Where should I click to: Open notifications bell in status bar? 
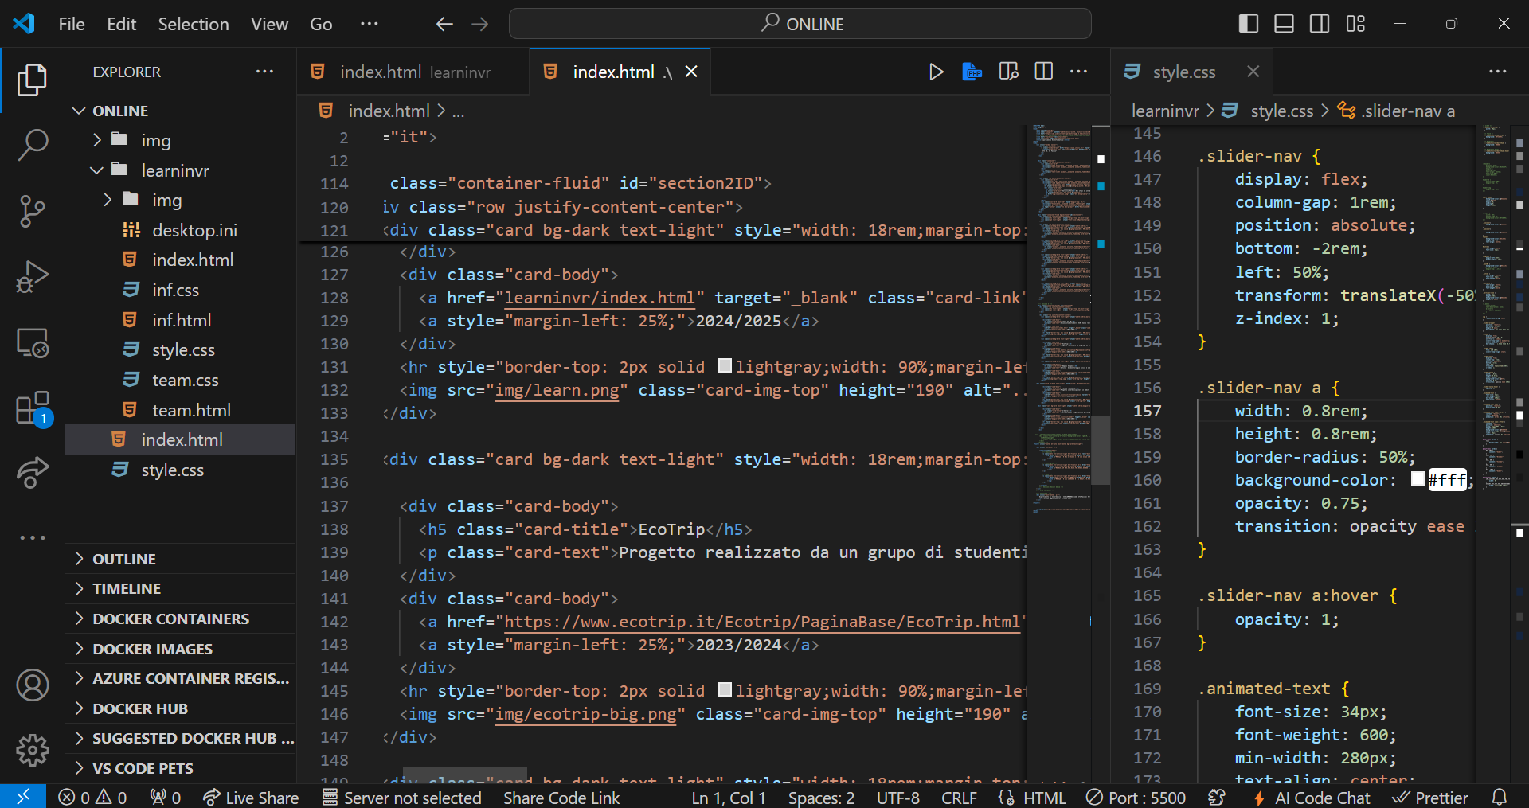pos(1500,797)
